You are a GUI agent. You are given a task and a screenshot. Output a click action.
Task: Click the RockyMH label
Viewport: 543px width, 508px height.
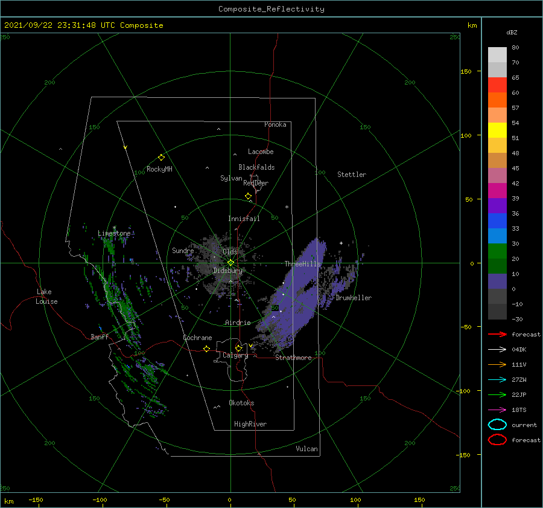(x=159, y=169)
